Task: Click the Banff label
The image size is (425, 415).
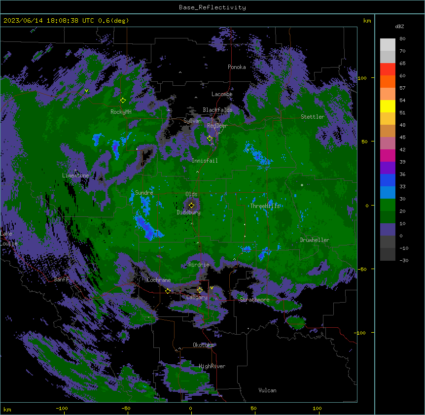Action: pos(61,279)
